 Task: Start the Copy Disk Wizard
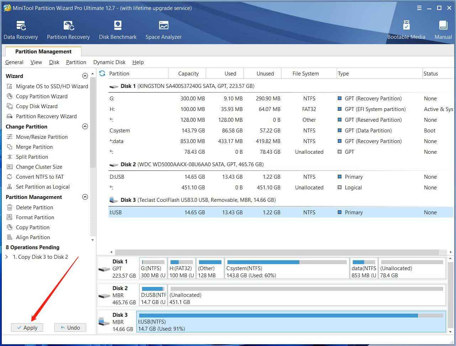pos(32,106)
